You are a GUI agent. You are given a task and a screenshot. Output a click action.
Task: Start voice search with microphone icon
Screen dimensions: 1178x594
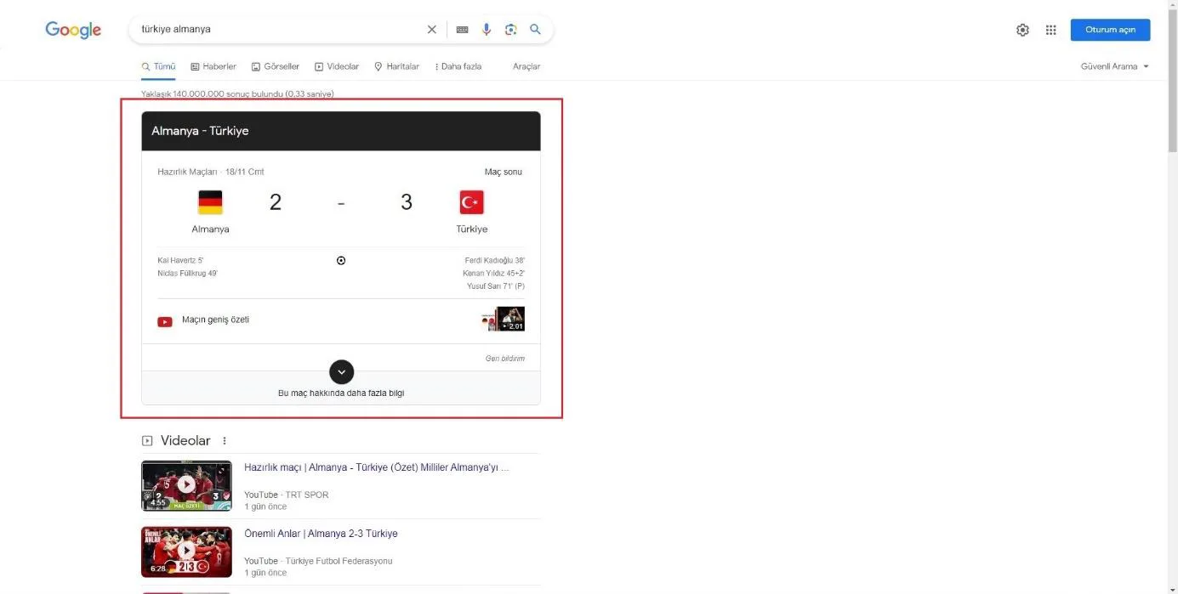click(487, 29)
